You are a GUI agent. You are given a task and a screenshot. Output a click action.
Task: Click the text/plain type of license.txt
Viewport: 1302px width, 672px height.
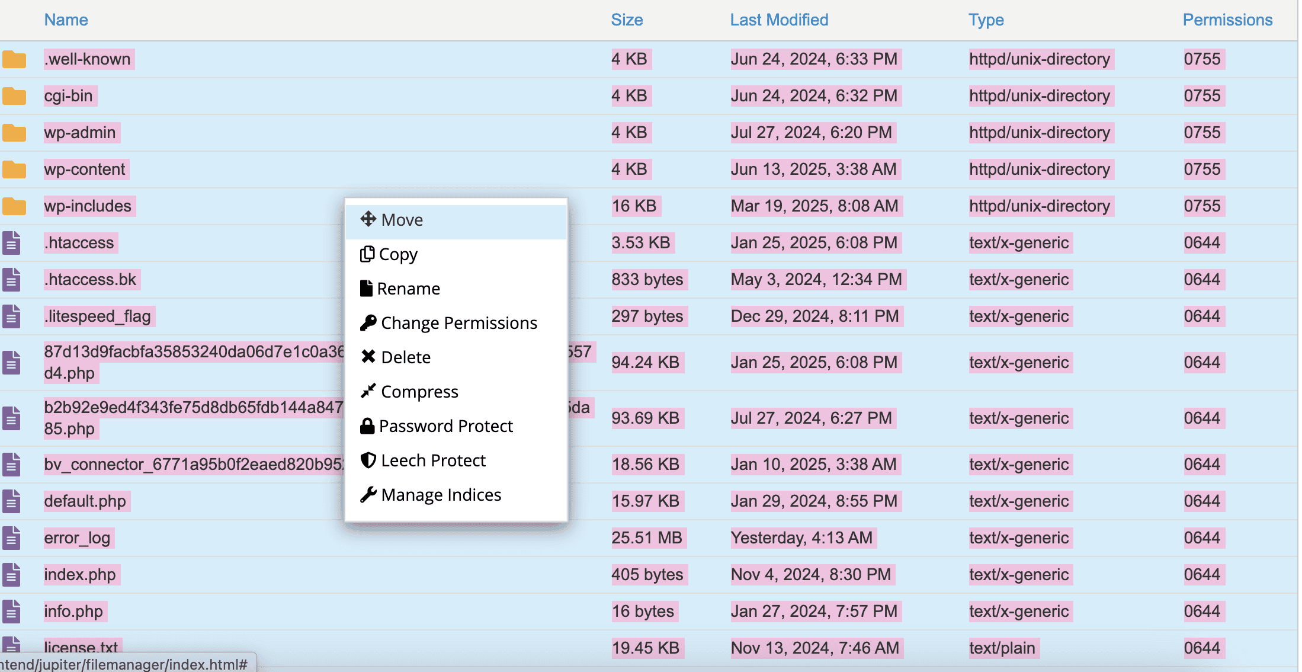1002,648
